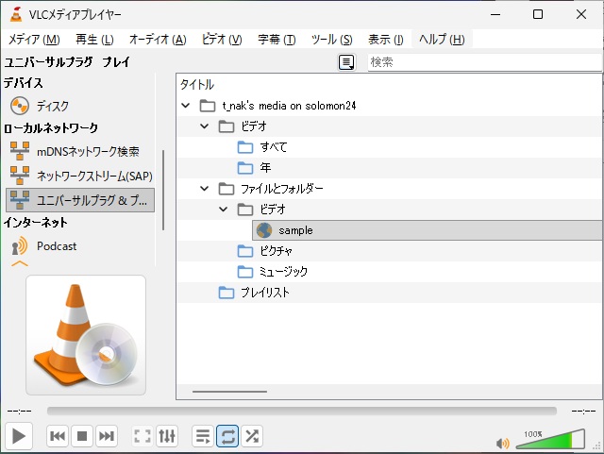Collapse the ファイルとフォルダー tree node
The height and width of the screenshot is (454, 604).
(205, 189)
